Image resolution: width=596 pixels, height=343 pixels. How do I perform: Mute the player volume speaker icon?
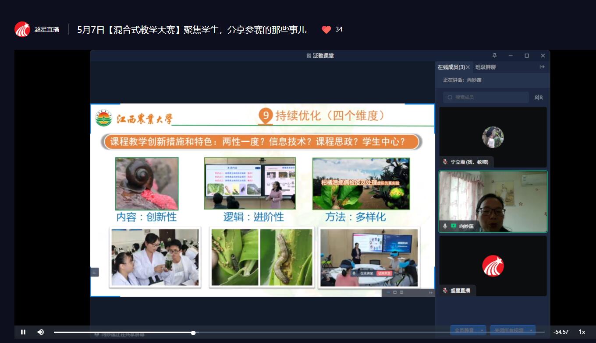[x=40, y=332]
